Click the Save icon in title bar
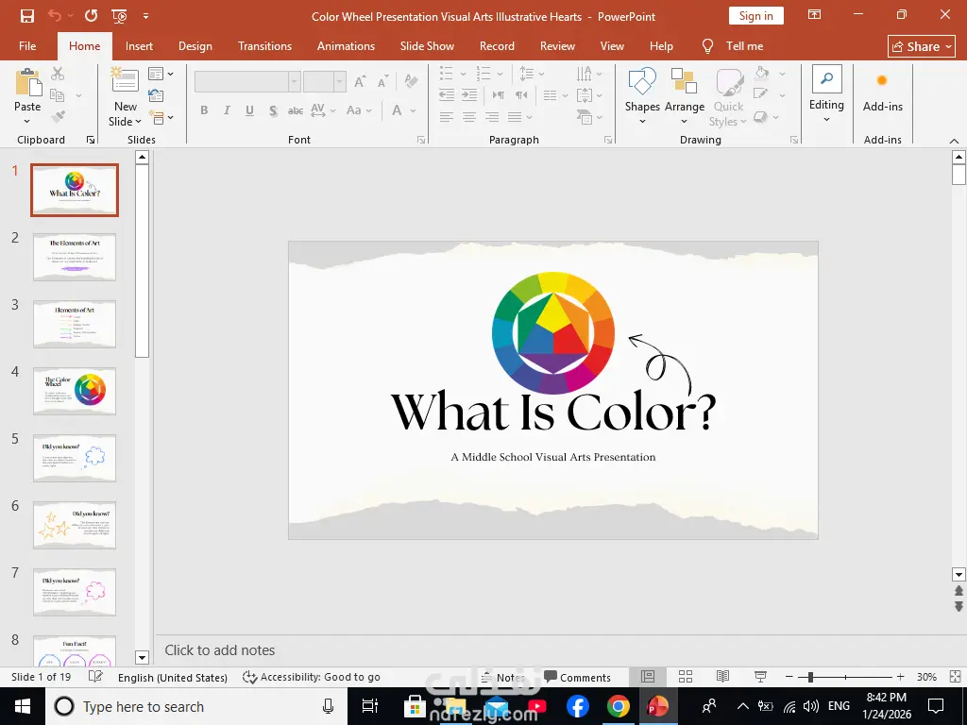This screenshot has width=967, height=725. pos(27,16)
